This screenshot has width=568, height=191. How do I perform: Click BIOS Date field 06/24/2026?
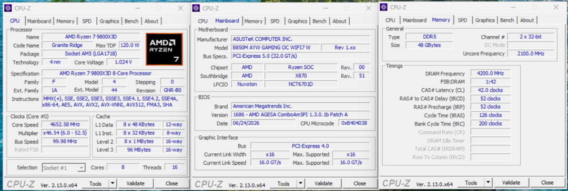tap(264, 123)
